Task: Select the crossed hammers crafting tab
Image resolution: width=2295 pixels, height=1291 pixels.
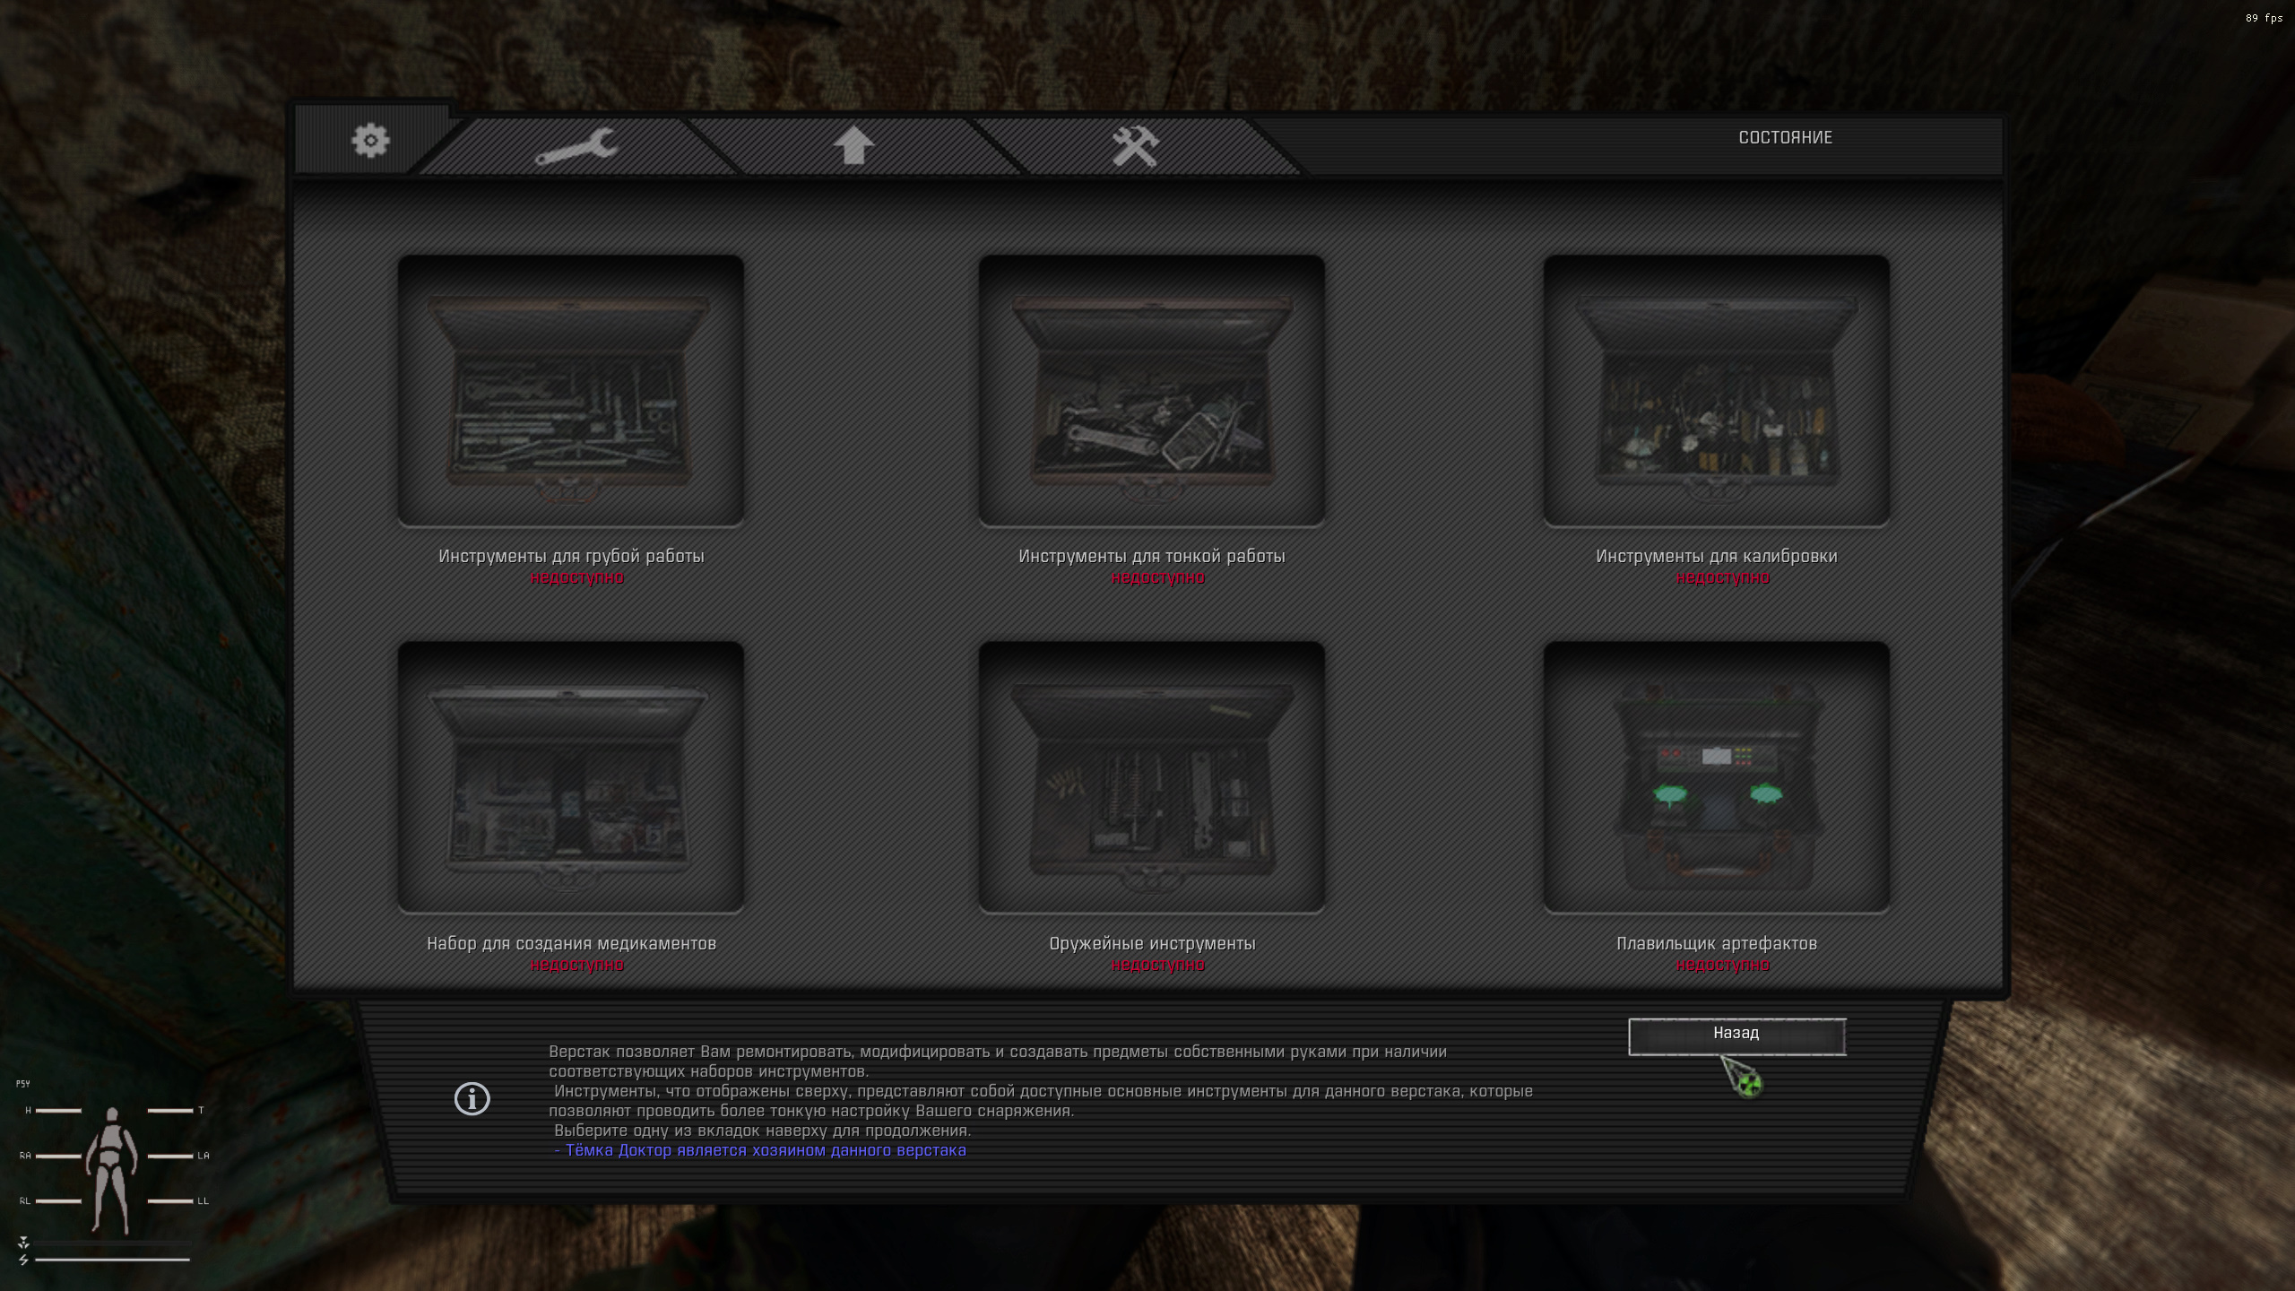Action: pos(1135,146)
